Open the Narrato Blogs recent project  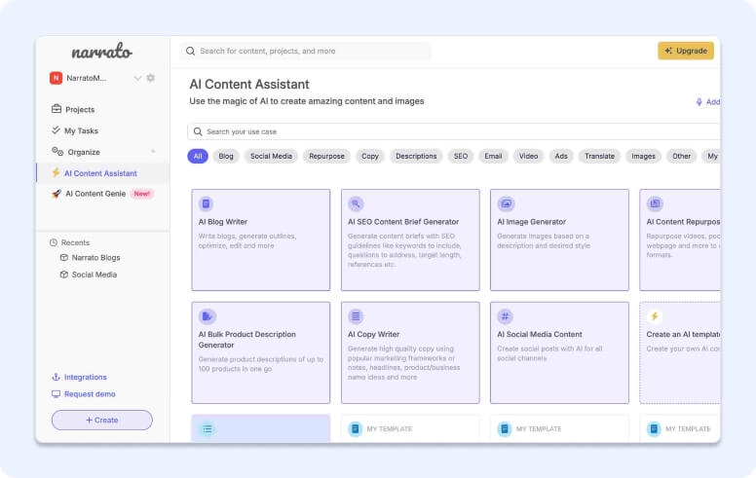(x=95, y=257)
